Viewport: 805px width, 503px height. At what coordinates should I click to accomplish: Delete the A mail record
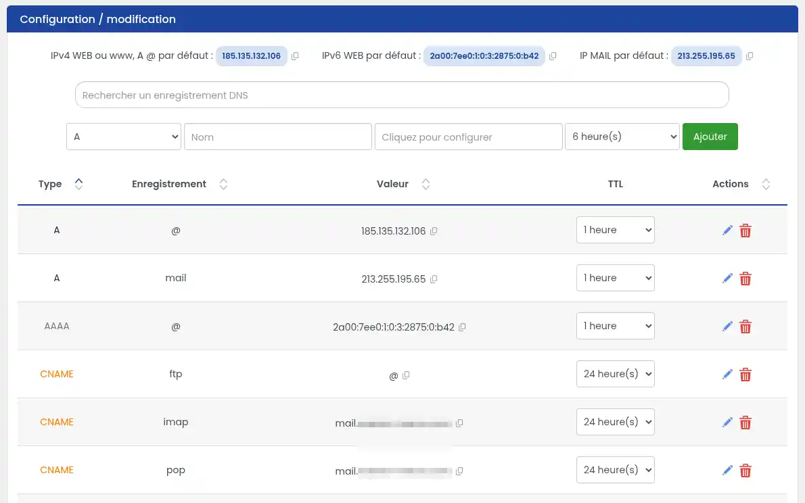(x=745, y=278)
